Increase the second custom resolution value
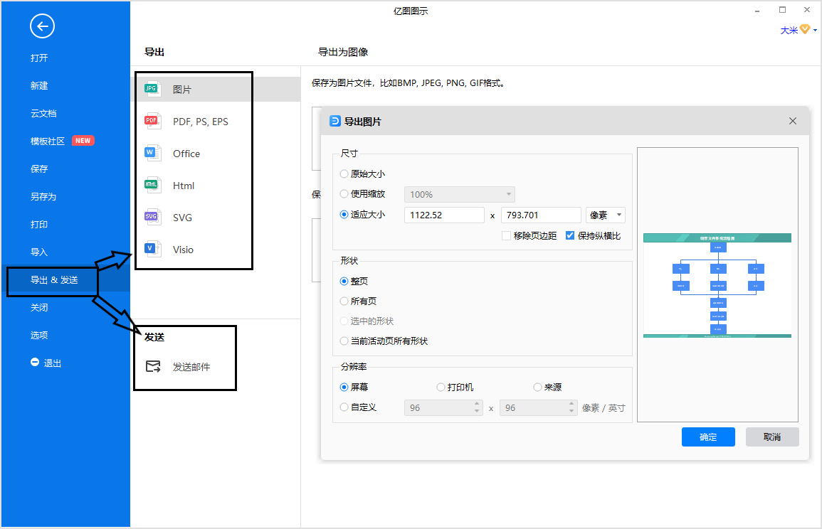This screenshot has height=529, width=822. click(571, 404)
